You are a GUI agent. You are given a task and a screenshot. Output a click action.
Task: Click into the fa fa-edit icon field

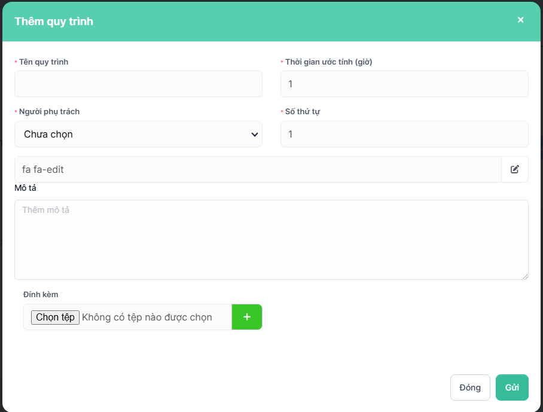[x=258, y=169]
